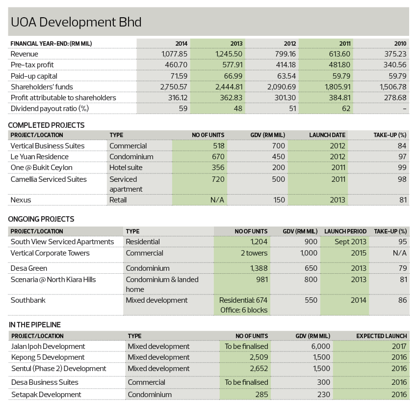Viewport: 417px width, 403px height.
Task: Select South View Serviced Apartments project
Action: point(62,242)
